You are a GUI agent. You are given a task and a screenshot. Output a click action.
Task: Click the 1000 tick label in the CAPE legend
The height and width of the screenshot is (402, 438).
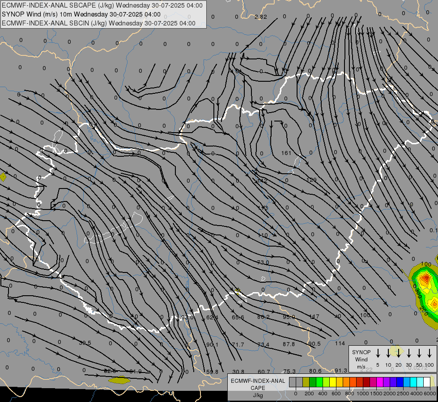(x=362, y=394)
